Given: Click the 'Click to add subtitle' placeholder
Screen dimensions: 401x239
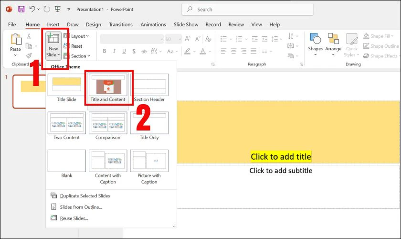Looking at the screenshot, I should coord(281,171).
